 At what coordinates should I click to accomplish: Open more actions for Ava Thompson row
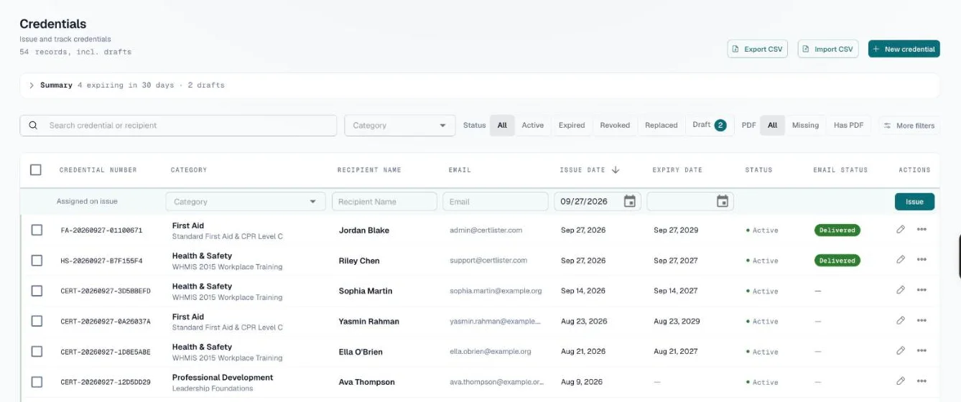click(921, 381)
